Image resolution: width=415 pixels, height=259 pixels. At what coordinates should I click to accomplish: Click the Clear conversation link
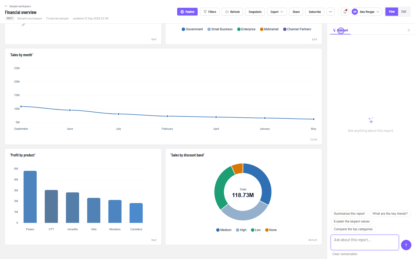tap(345, 254)
